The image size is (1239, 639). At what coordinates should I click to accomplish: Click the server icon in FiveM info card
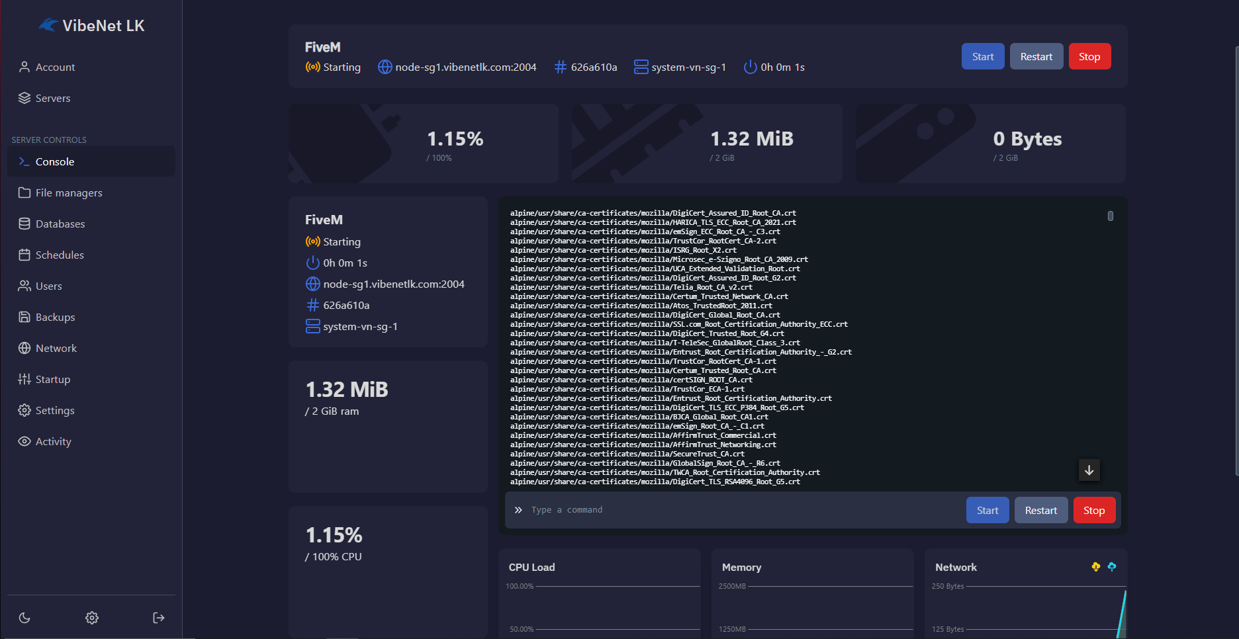(x=312, y=326)
